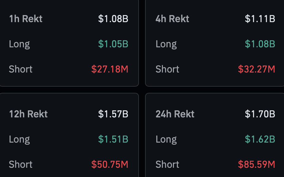
Task: Click the 1h Rekt card title
Action: pos(26,19)
